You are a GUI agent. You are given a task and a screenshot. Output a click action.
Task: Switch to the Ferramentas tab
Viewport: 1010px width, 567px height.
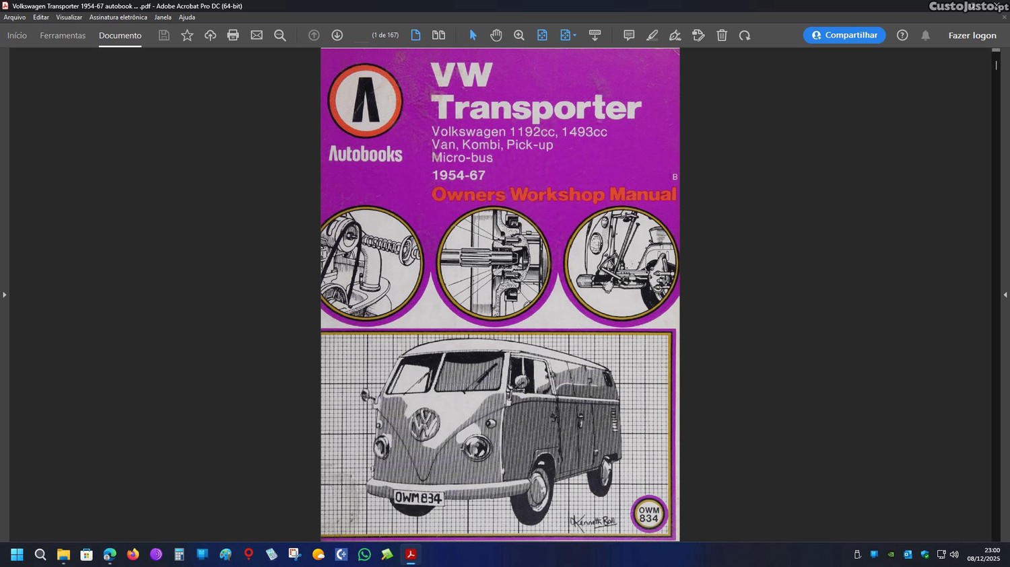63,36
